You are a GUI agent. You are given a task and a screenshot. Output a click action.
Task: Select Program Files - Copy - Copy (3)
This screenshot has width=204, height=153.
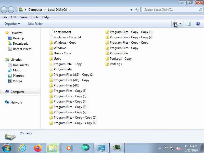[131, 32]
